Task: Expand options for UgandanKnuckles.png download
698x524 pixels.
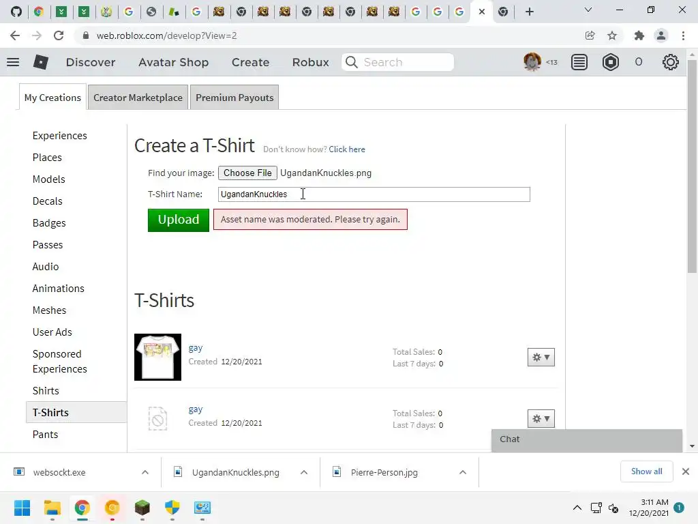Action: point(304,472)
